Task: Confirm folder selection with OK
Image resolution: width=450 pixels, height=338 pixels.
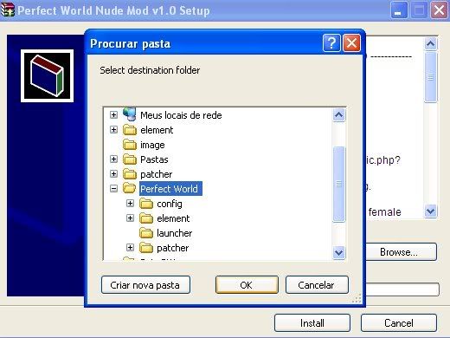Action: 247,285
